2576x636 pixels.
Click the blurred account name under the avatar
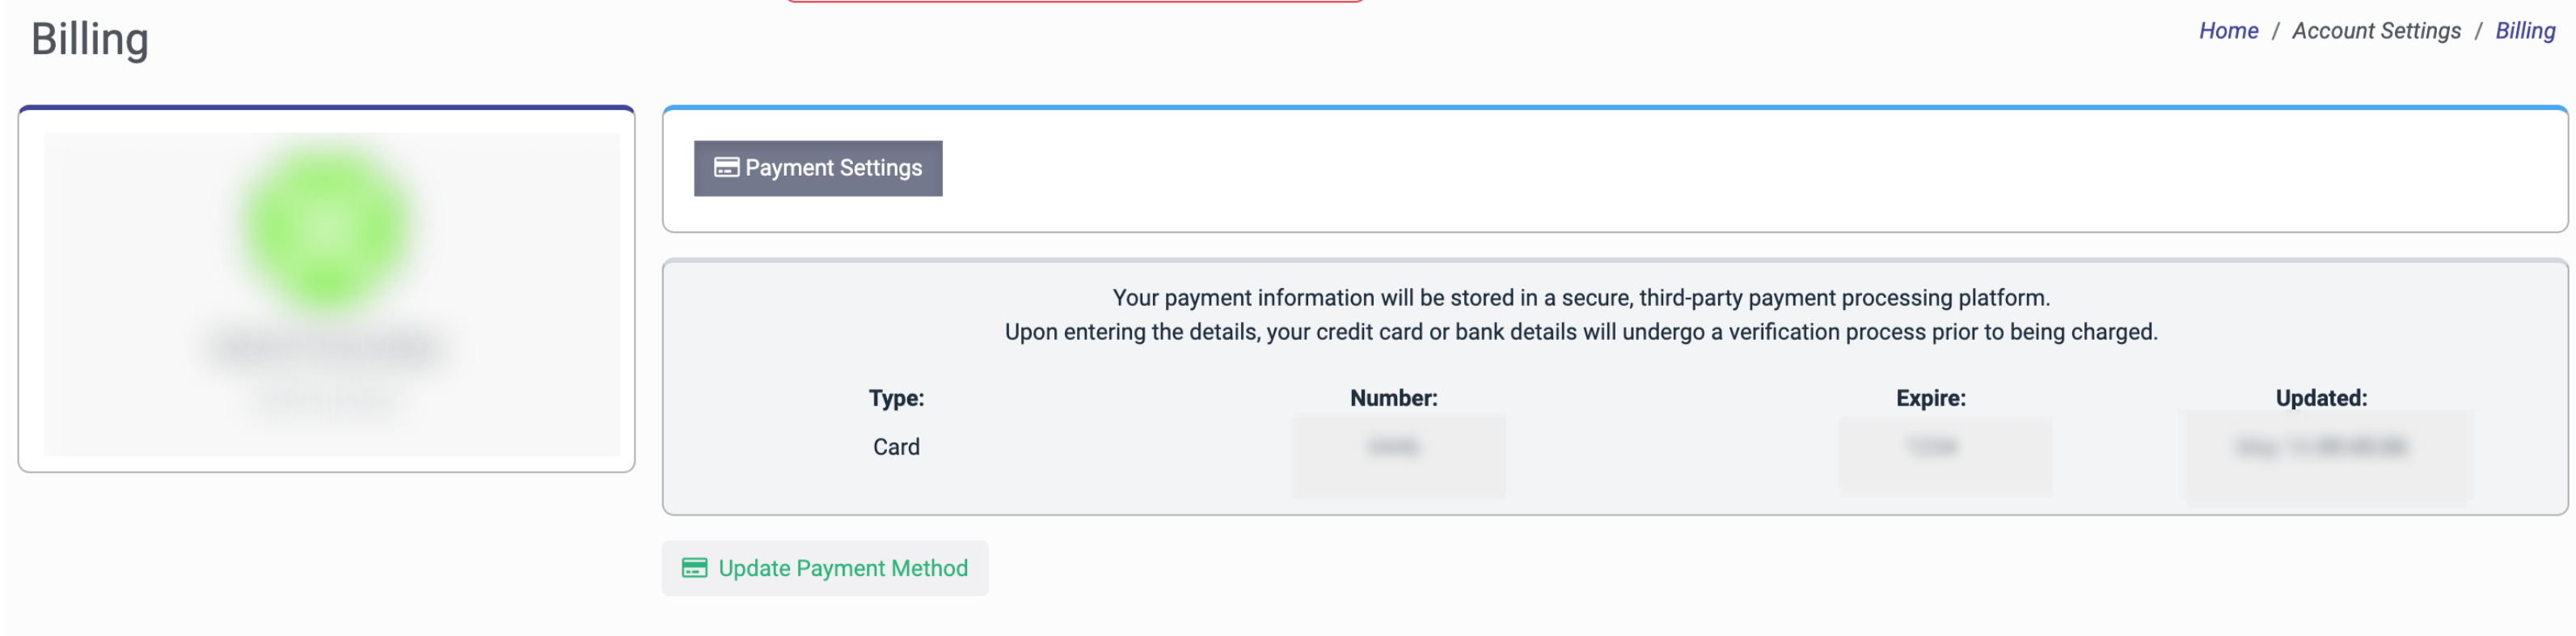coord(326,348)
